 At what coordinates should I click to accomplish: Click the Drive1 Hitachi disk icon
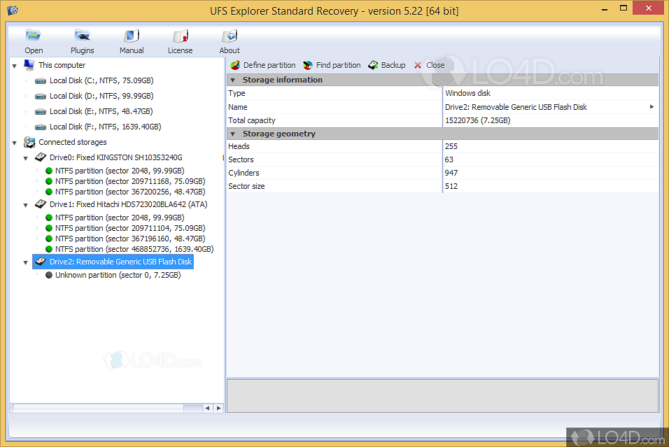41,204
